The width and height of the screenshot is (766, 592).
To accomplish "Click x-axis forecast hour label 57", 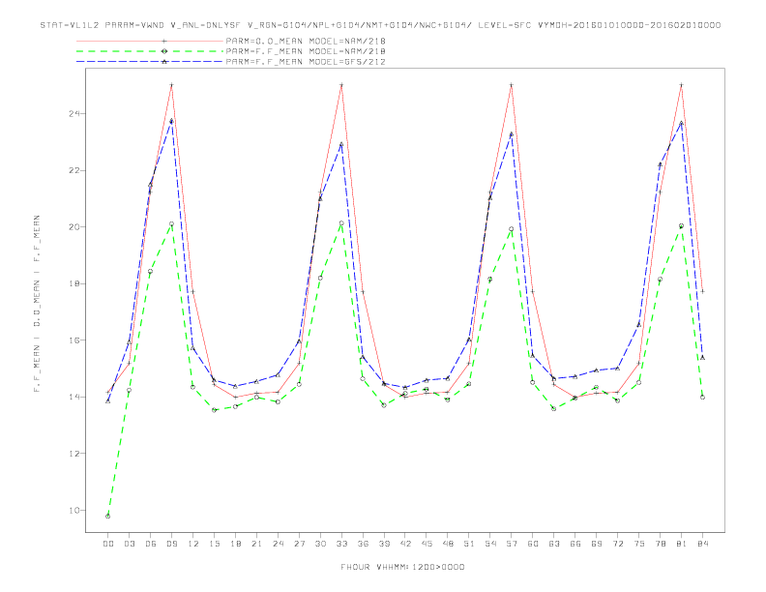I will tap(512, 544).
